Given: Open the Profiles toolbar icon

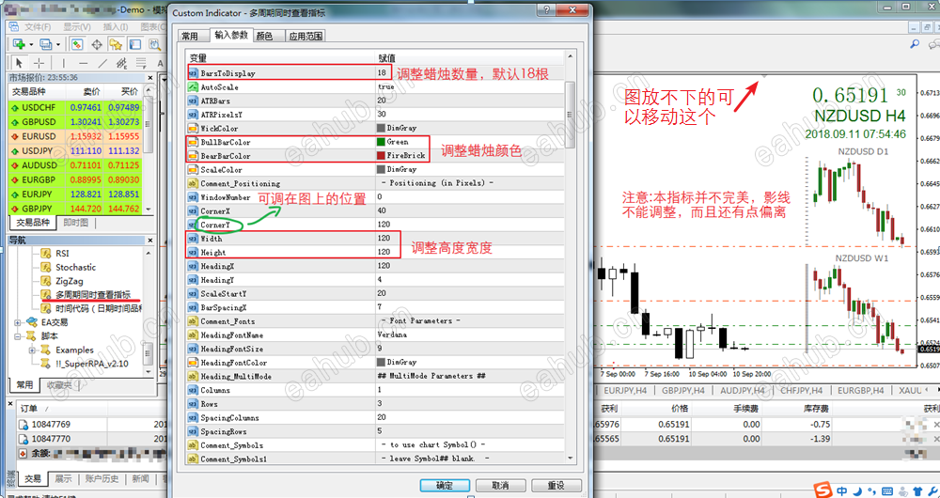Looking at the screenshot, I should [x=45, y=44].
